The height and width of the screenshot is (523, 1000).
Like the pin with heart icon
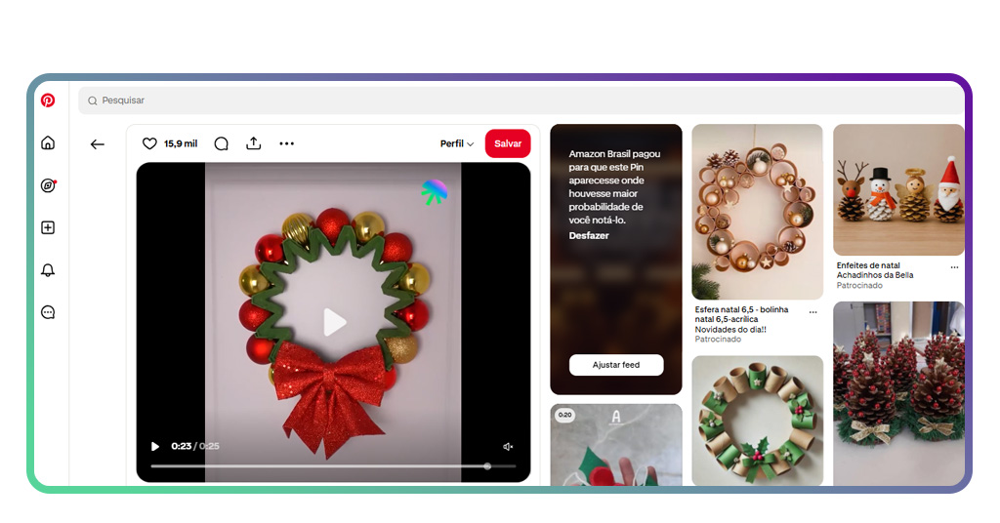149,143
